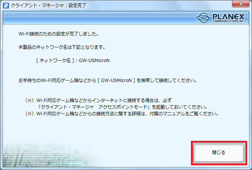Click the line '本製品のネットワーク名は下記となります。'
252x170 pixels.
coord(62,47)
